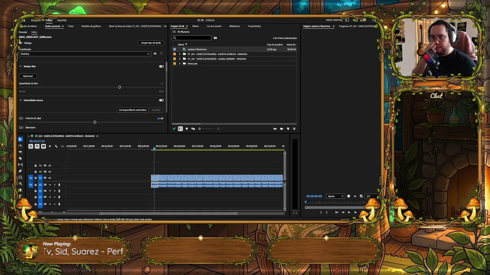Adjust the Volume do clipe slider
Viewport: 490px width, 275px height.
coord(95,122)
